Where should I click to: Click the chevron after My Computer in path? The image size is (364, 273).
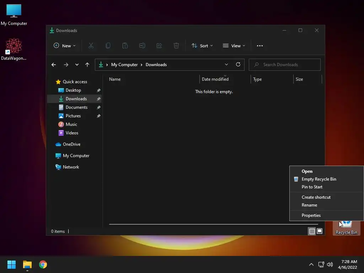(141, 65)
